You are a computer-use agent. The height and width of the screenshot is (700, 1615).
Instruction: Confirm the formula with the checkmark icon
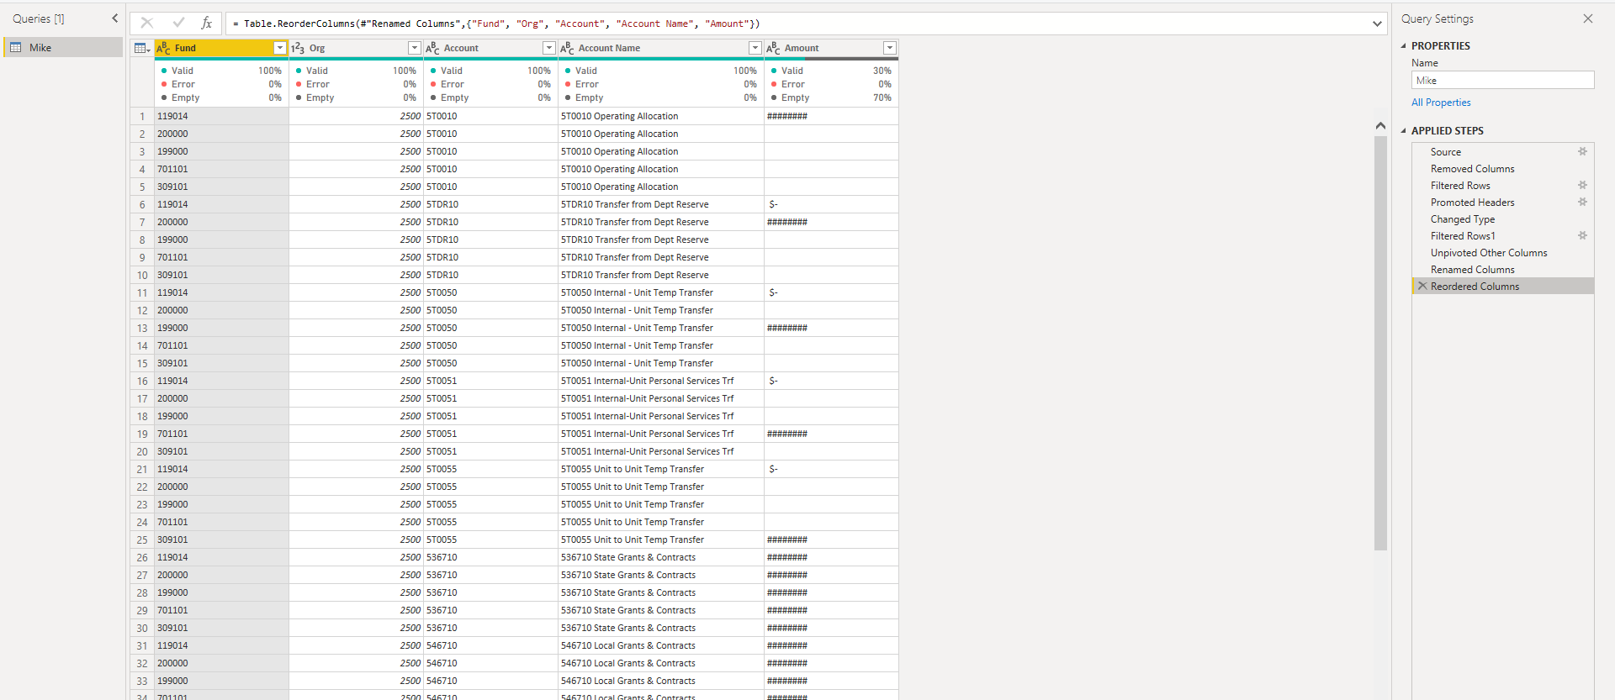[x=178, y=23]
